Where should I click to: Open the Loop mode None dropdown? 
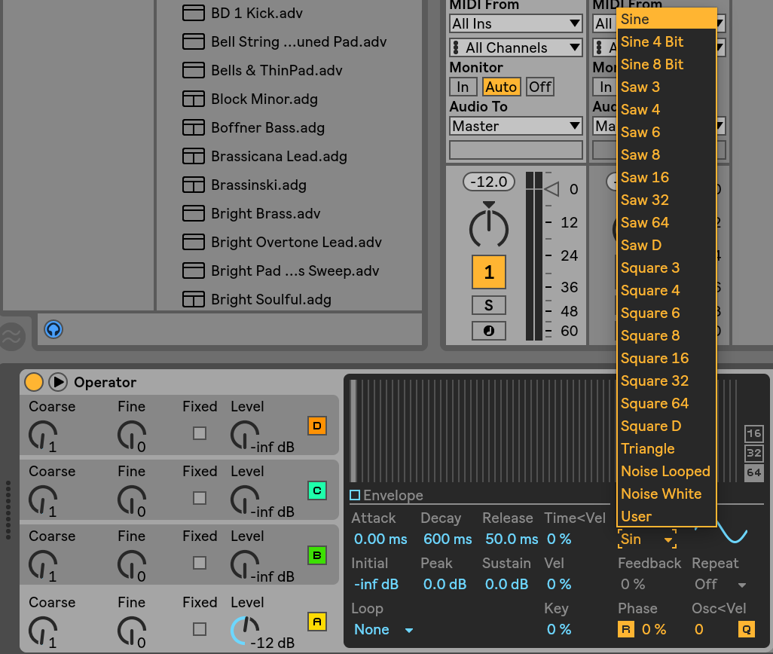(x=383, y=629)
